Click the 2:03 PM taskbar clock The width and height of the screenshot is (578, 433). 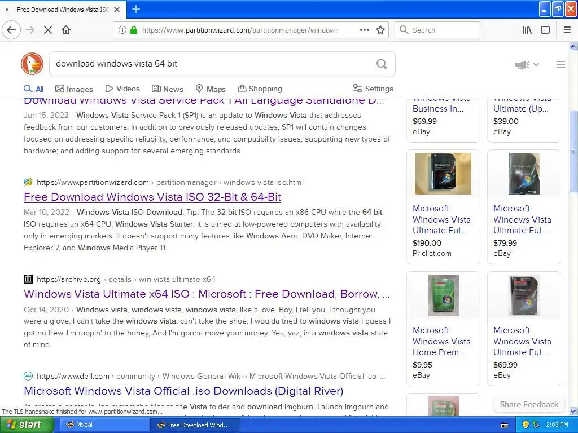557,425
